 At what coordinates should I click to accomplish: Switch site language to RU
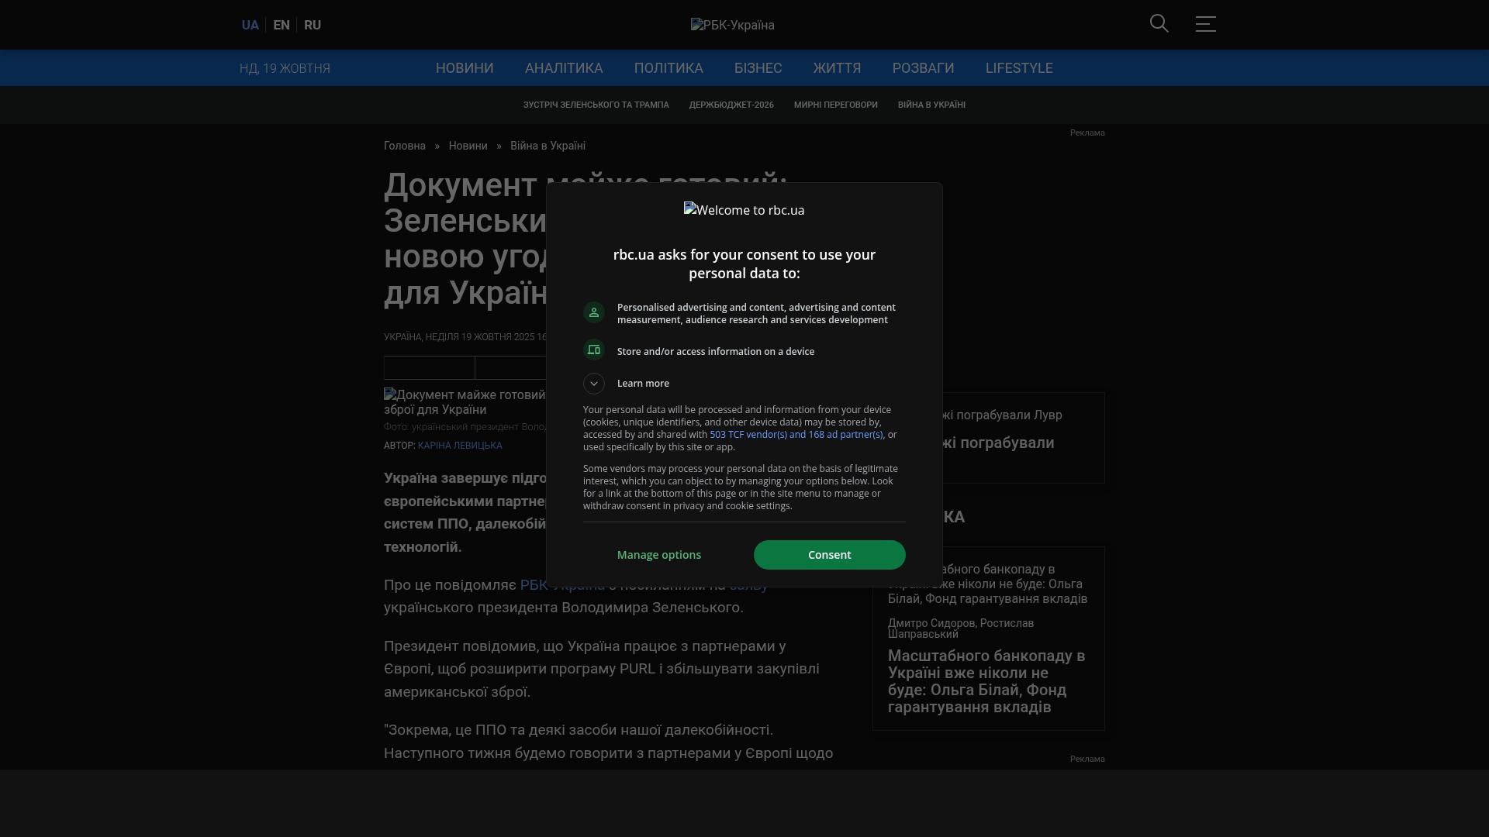(x=313, y=25)
